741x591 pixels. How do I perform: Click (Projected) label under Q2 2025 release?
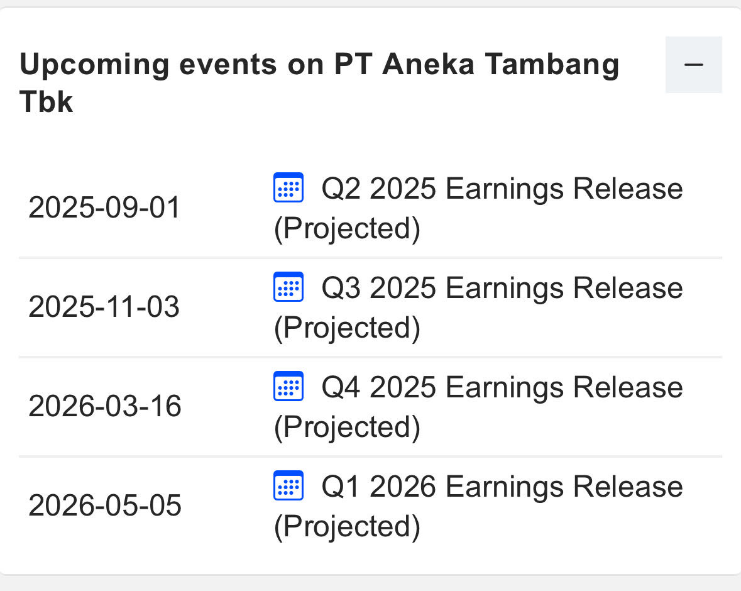point(348,229)
